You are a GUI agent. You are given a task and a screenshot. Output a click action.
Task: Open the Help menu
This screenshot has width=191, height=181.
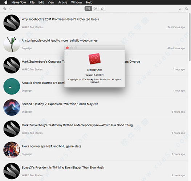tap(89, 2)
